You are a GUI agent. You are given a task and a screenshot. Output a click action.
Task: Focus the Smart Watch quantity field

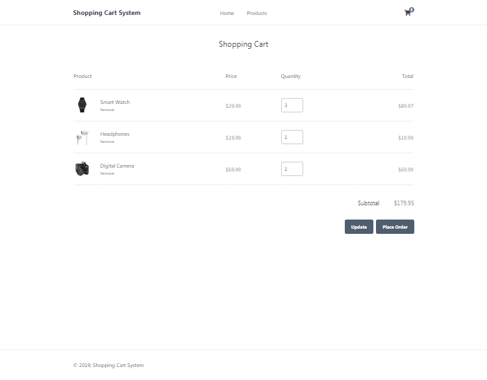(292, 105)
